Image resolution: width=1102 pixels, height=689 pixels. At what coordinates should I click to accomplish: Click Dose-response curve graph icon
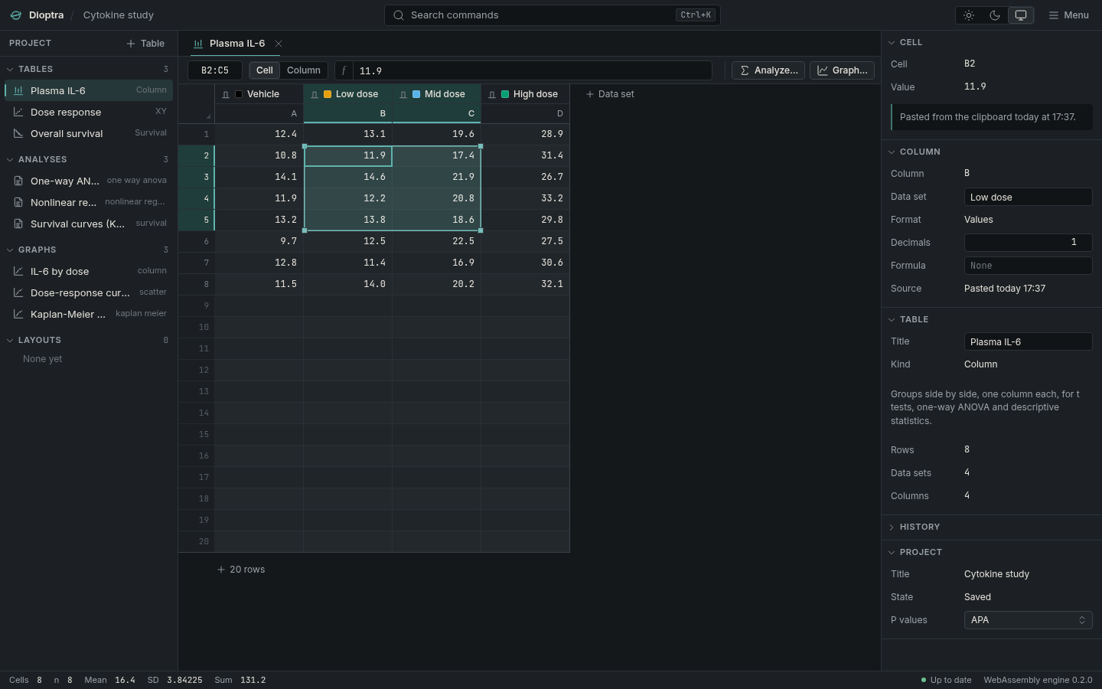[18, 292]
